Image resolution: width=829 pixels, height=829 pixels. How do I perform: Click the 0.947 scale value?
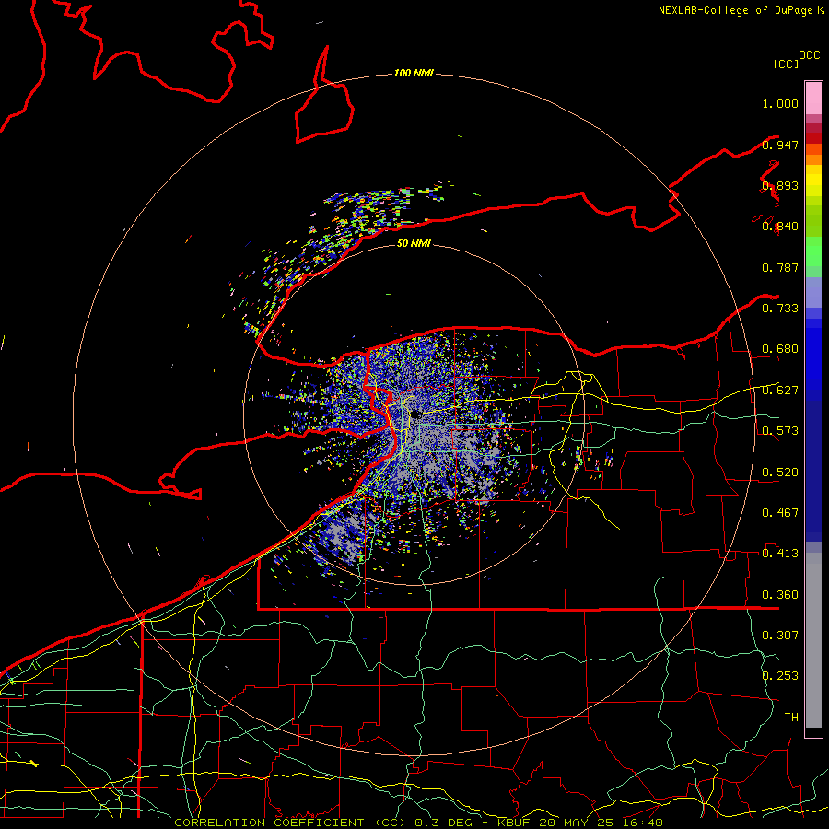(x=780, y=145)
